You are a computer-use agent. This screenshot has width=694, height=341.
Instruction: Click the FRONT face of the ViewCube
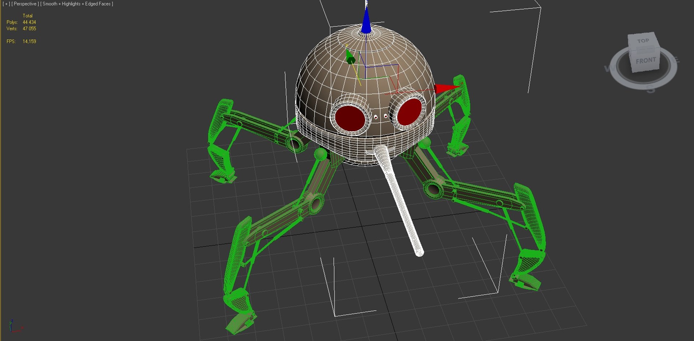click(646, 60)
